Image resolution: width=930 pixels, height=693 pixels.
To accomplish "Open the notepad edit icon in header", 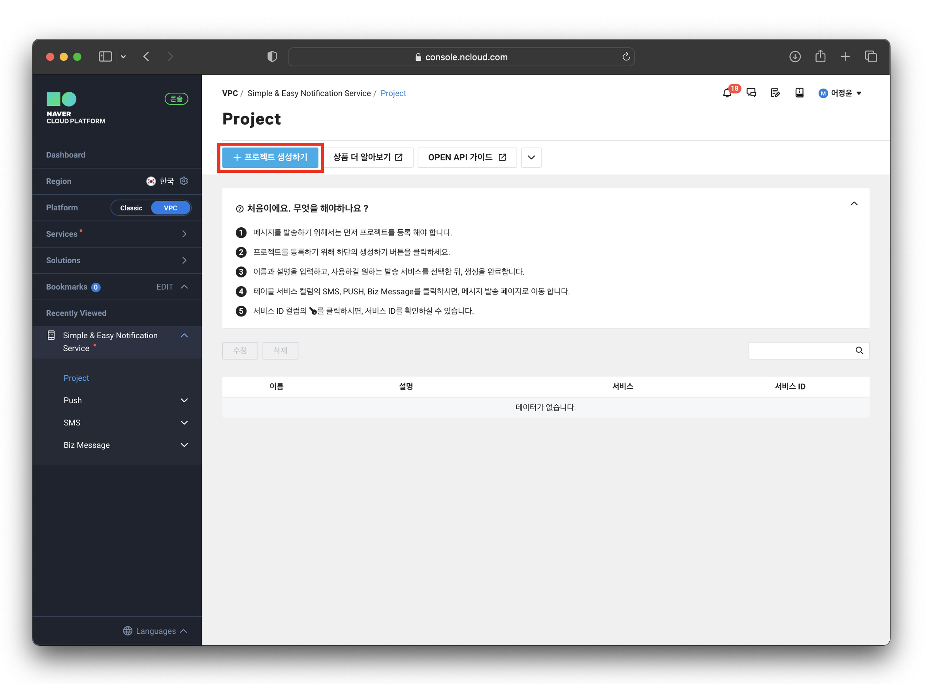I will (x=775, y=93).
